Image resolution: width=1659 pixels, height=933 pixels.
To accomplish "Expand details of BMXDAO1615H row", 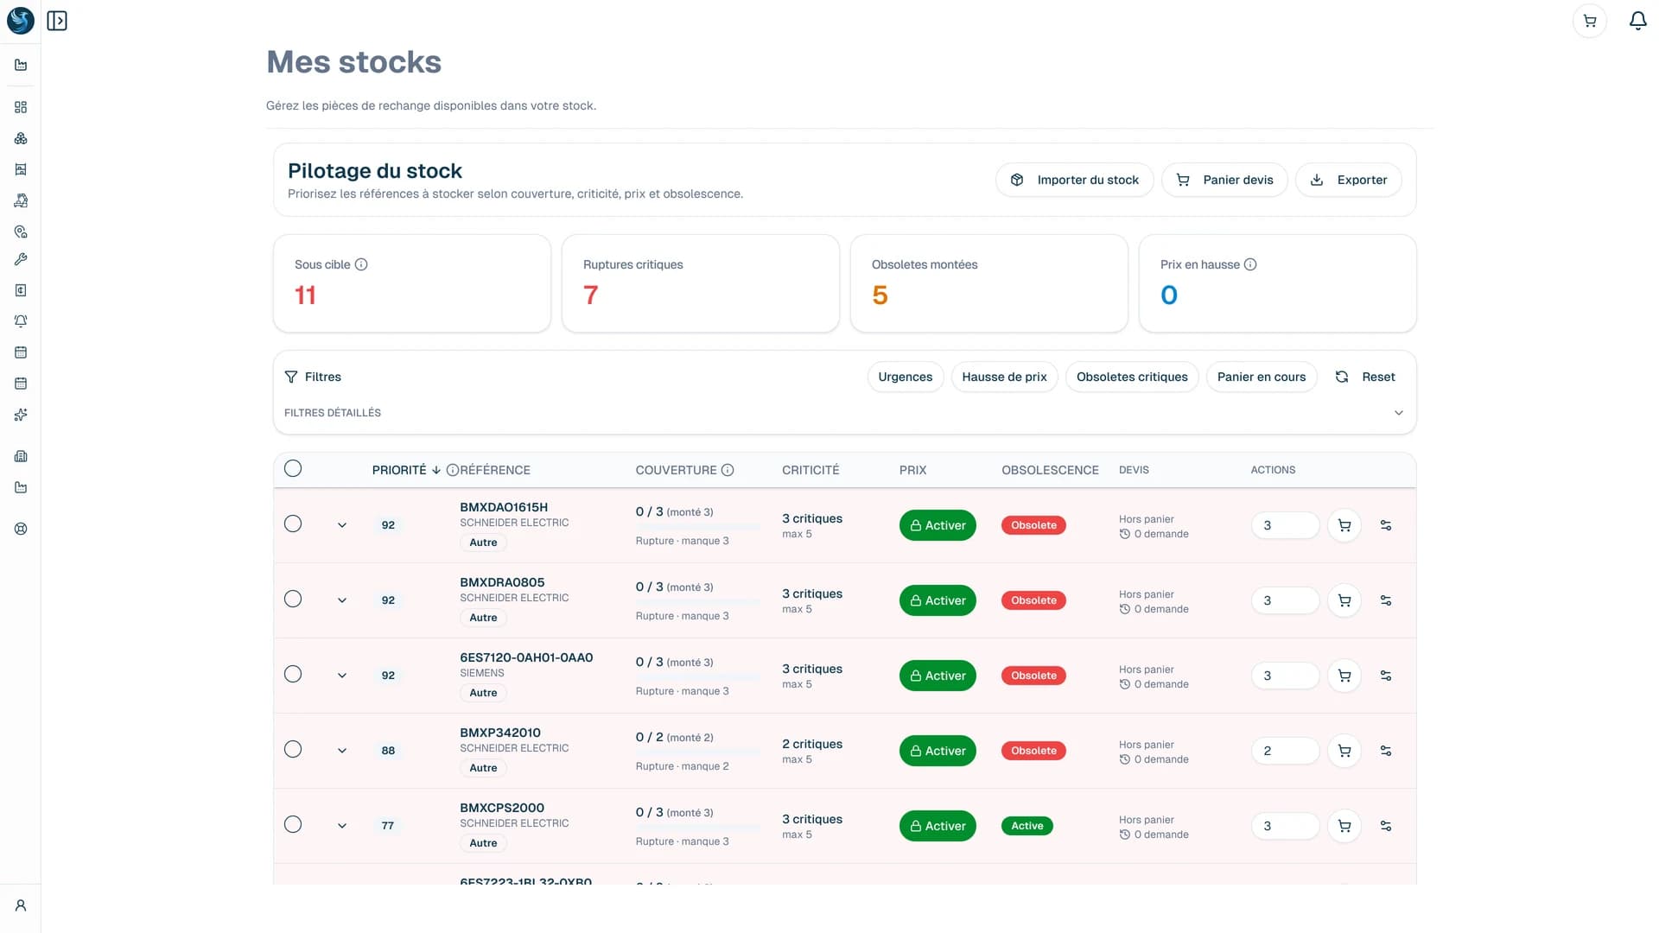I will tap(342, 525).
